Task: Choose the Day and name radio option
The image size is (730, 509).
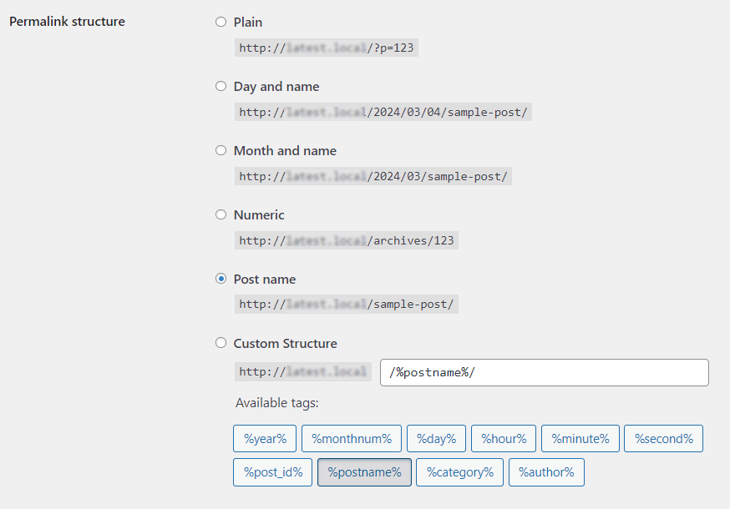Action: coord(221,86)
